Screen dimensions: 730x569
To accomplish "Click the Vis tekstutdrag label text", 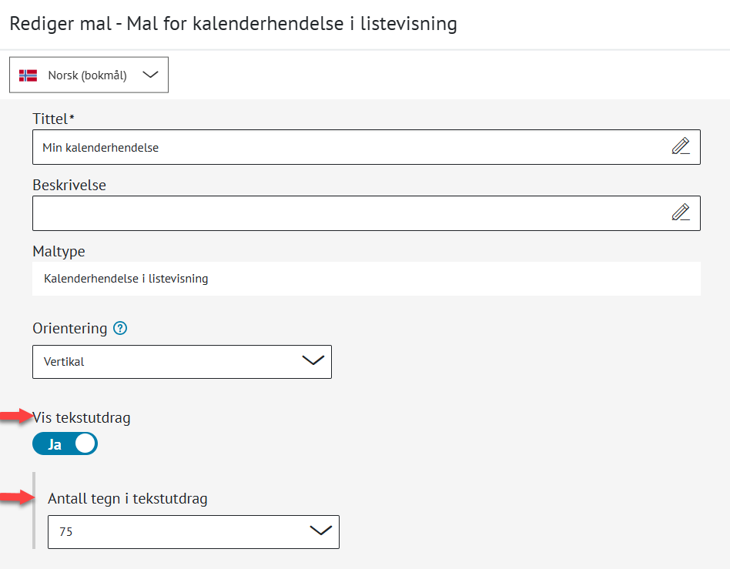I will (82, 418).
